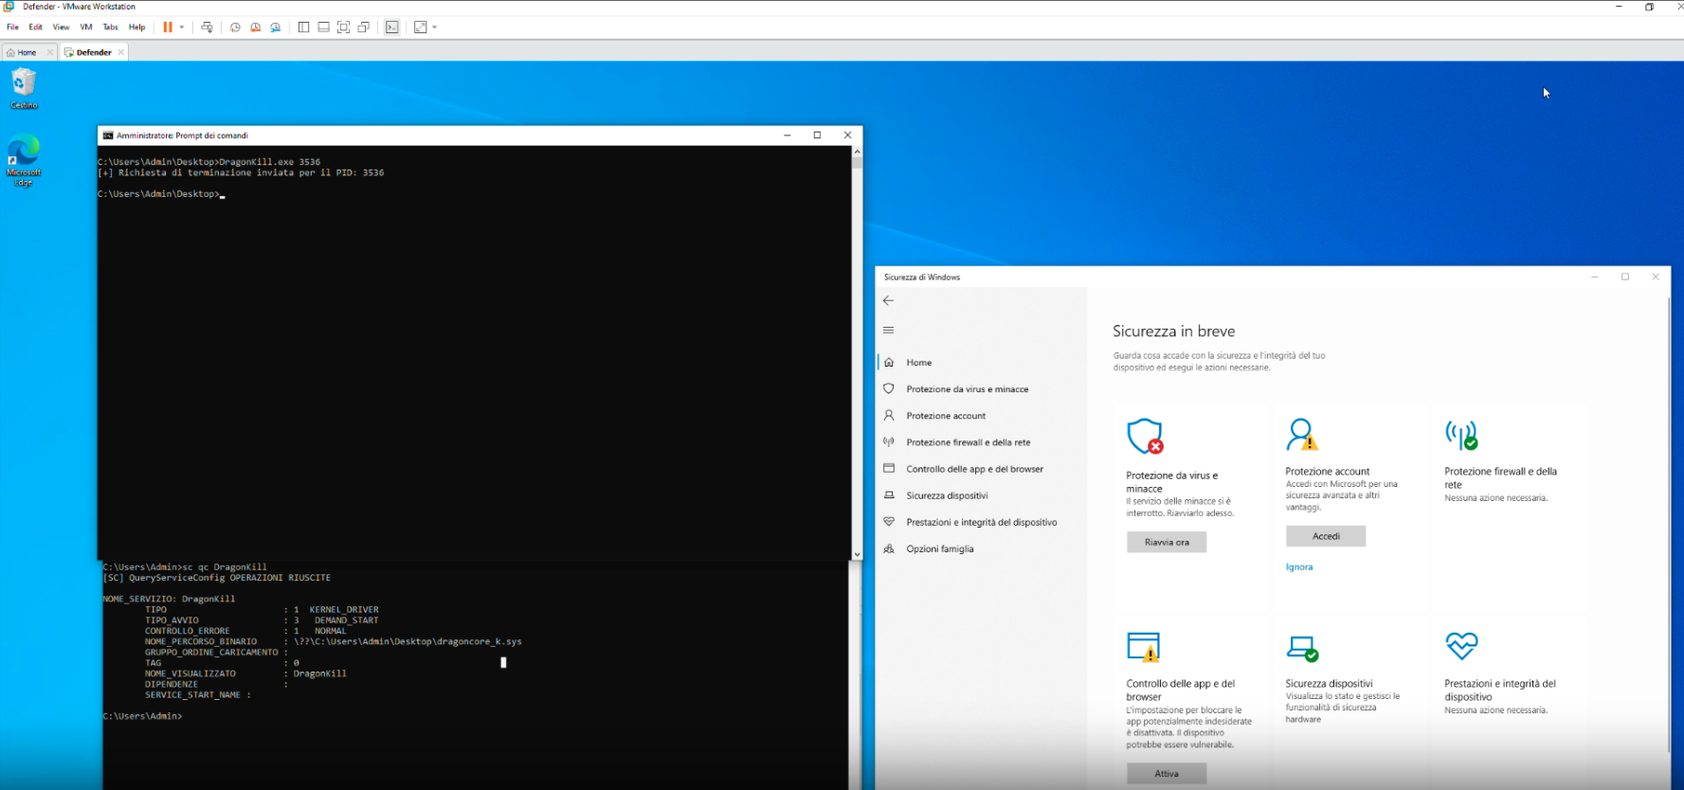Select the Microsoft Edge desktop shortcut

(x=24, y=161)
